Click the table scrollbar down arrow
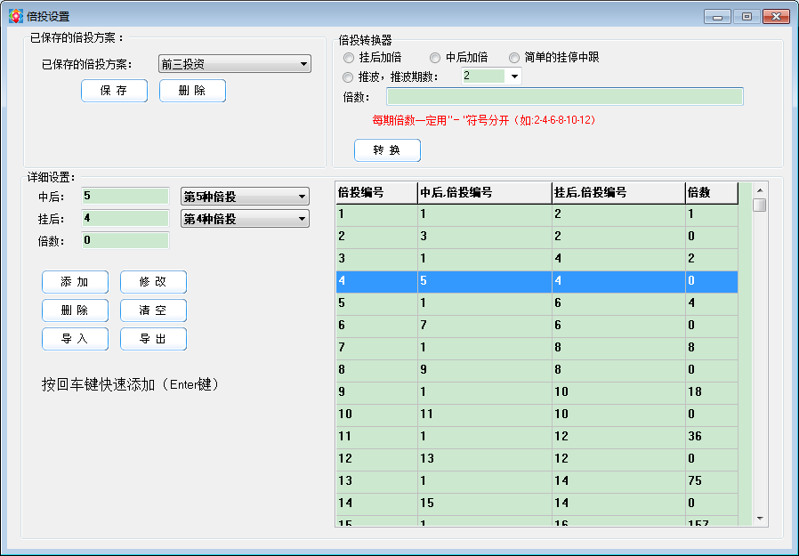Screen dimensions: 799x556 [760, 518]
